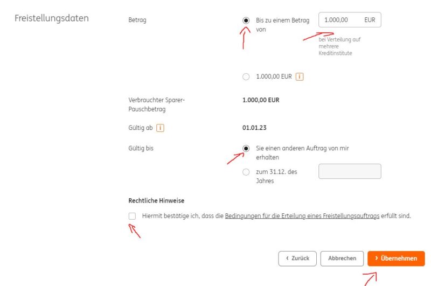The height and width of the screenshot is (286, 431).
Task: Choose the fixed 1.000,00 EUR radio option
Action: tap(246, 76)
